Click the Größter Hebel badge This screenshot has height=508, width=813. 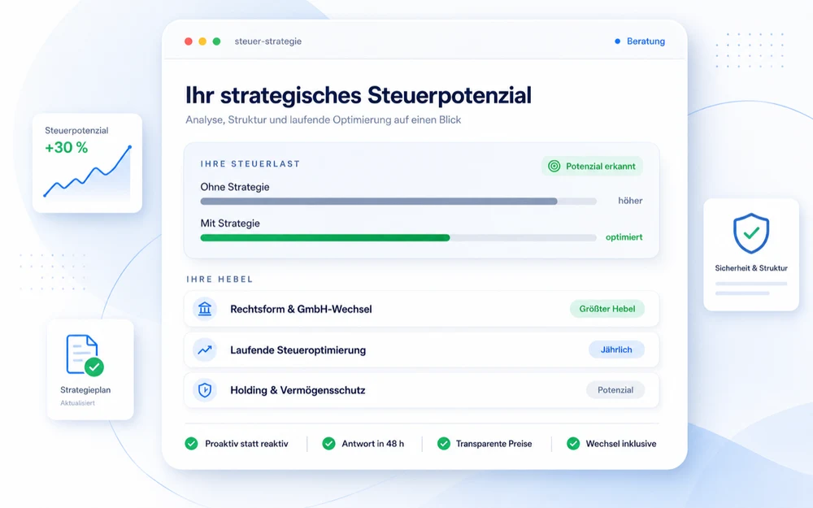coord(607,309)
